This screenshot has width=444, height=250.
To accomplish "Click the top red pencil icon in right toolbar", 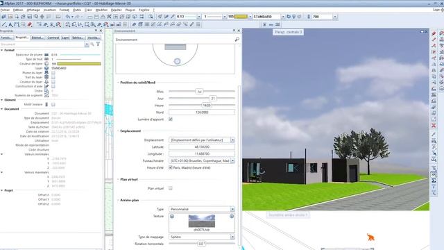I will pyautogui.click(x=434, y=33).
